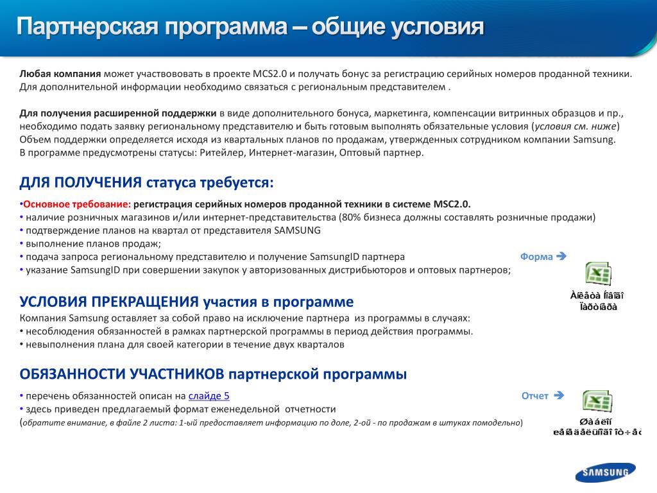Click the garbled caption under the Форма Excel icon
657x493 pixels.
pos(597,301)
